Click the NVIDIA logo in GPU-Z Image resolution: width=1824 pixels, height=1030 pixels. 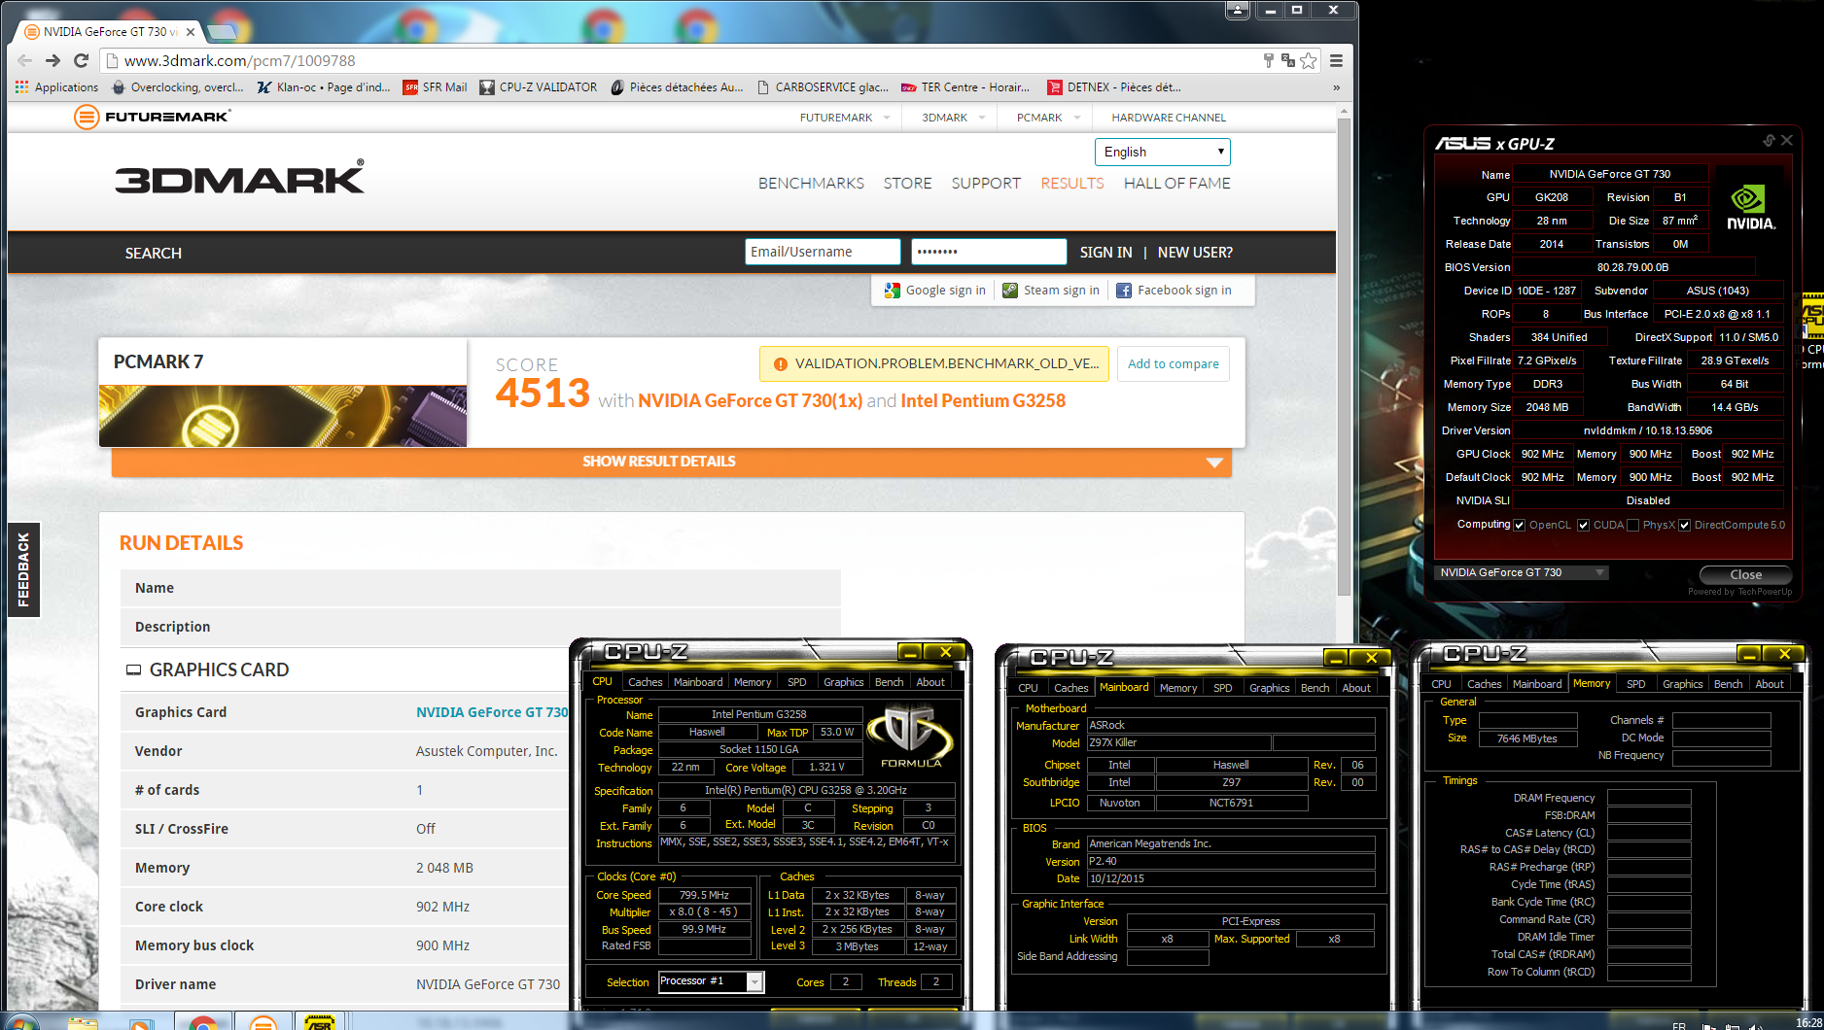pyautogui.click(x=1750, y=209)
